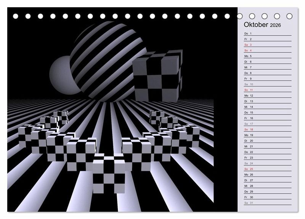Select the red So 18 date entry
This screenshot has width=305, height=219.
coord(268,129)
